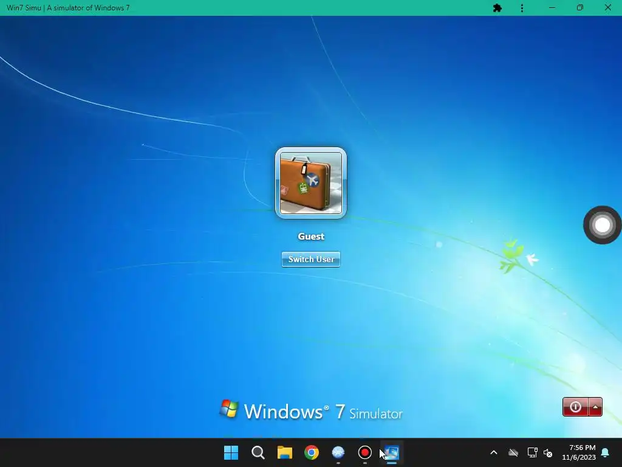The height and width of the screenshot is (467, 622).
Task: Show hidden system tray icons
Action: click(494, 452)
